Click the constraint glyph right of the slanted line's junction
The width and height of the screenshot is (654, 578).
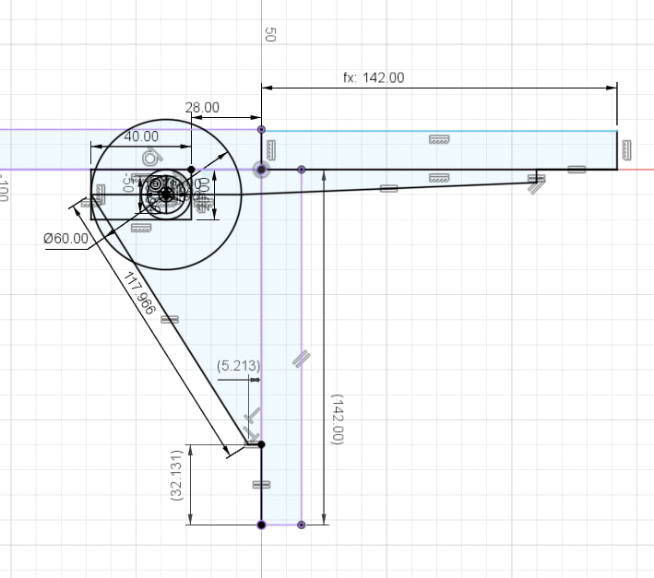tap(577, 170)
